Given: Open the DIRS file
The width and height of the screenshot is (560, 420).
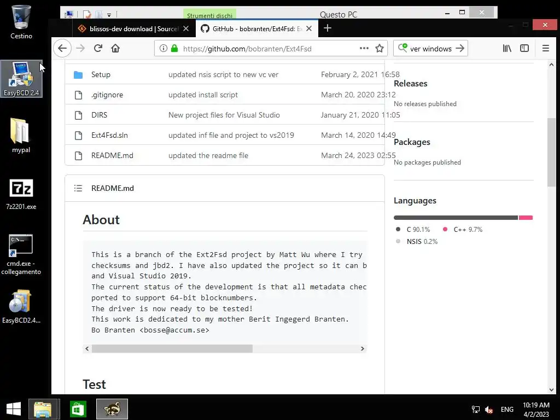Looking at the screenshot, I should (x=99, y=115).
